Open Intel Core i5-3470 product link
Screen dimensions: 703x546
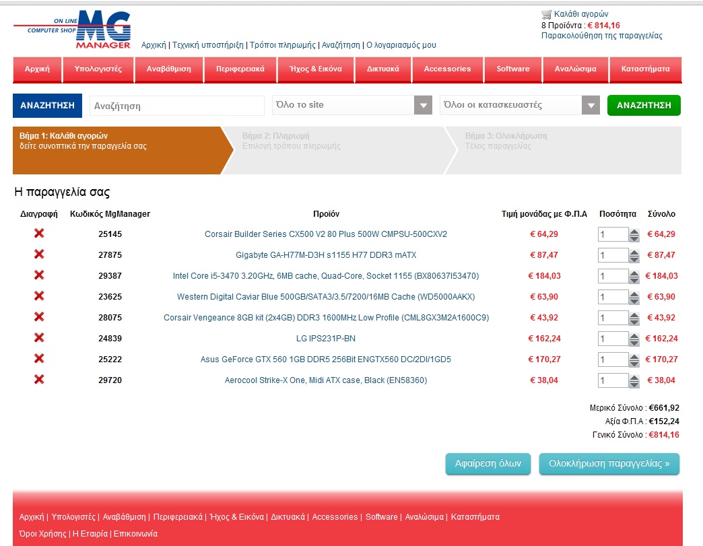326,275
